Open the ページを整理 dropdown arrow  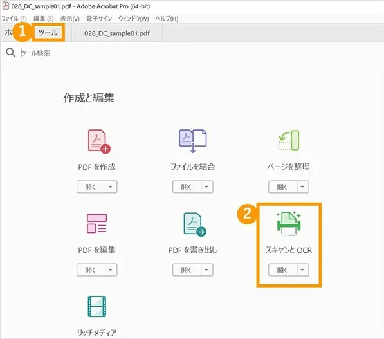coord(303,187)
